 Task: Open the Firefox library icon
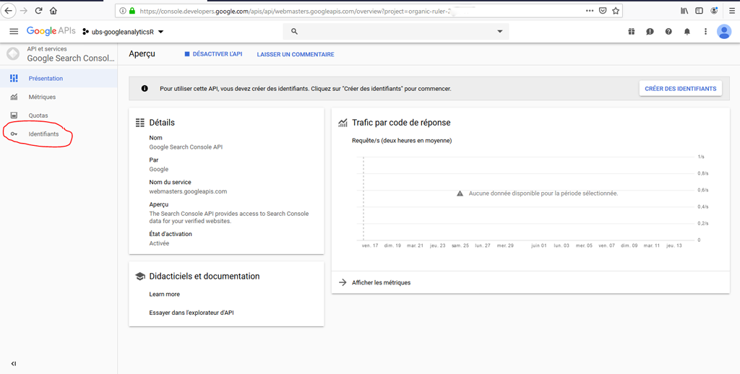pos(684,10)
